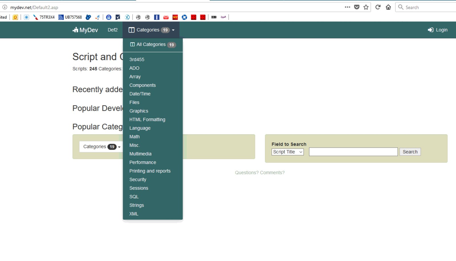This screenshot has height=261, width=456.
Task: Pick the Security category entry
Action: 138,180
